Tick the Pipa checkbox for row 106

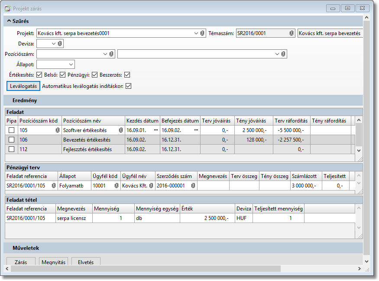point(12,139)
